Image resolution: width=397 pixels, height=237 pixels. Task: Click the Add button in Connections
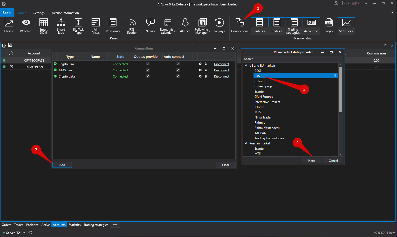click(x=62, y=165)
